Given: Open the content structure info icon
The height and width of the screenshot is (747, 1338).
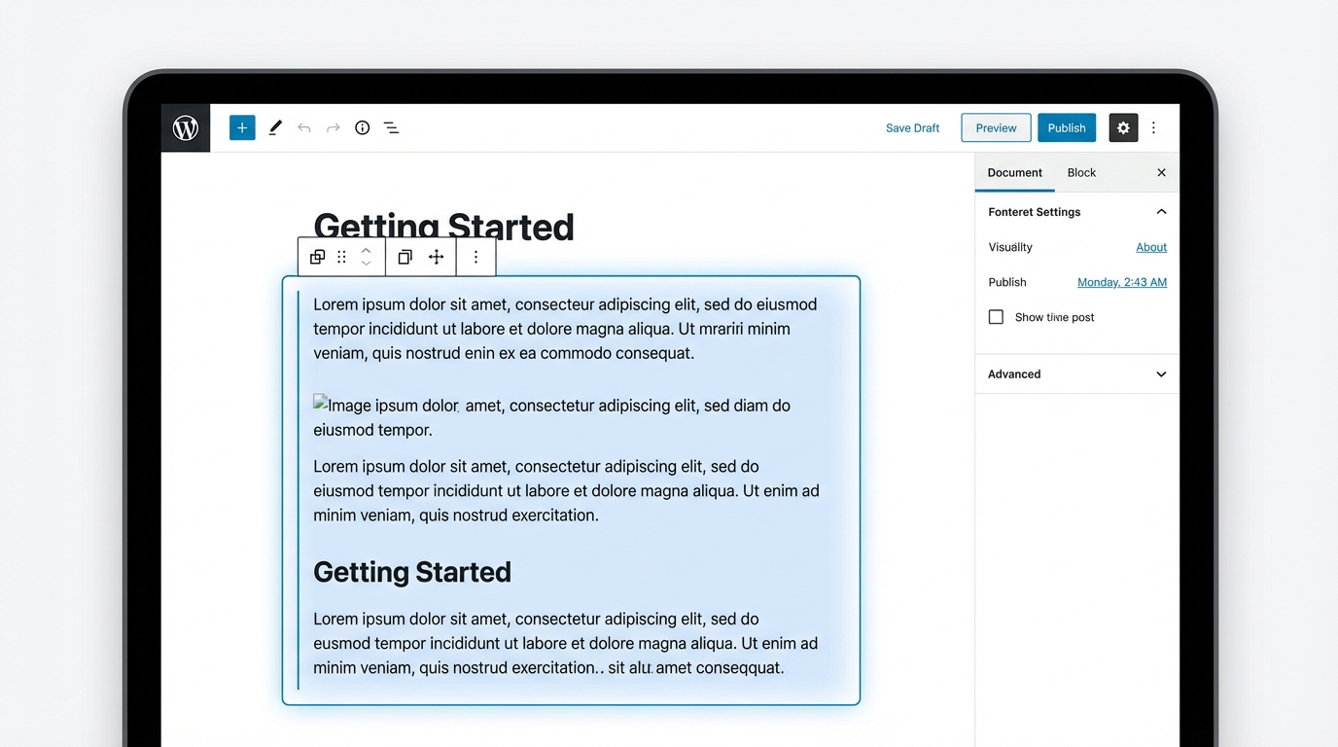Looking at the screenshot, I should tap(362, 127).
